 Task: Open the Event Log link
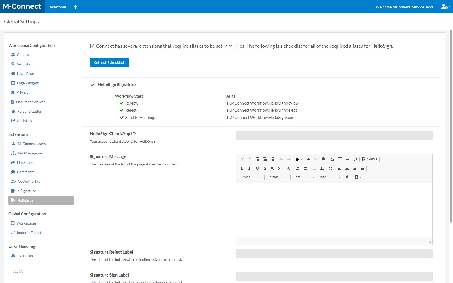coord(25,256)
